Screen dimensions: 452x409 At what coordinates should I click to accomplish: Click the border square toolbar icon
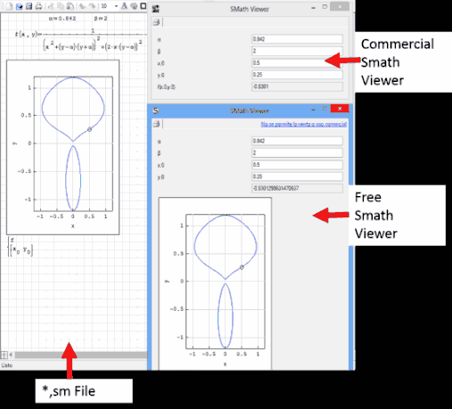[x=144, y=6]
